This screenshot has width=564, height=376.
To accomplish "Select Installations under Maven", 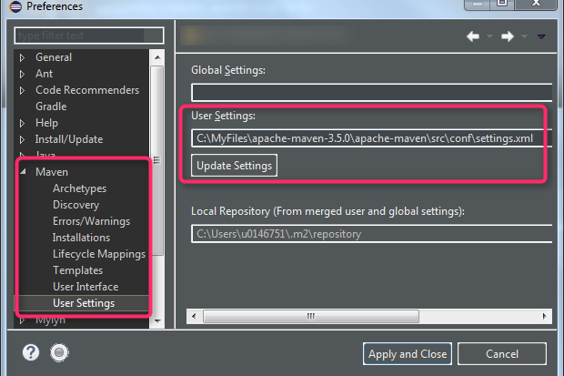I will [81, 238].
